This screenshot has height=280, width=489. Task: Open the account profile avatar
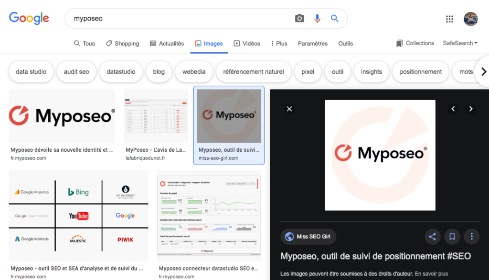[x=470, y=19]
